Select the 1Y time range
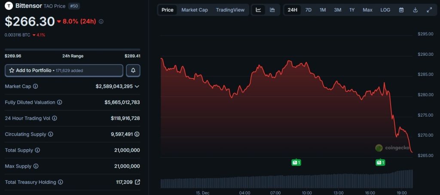This screenshot has width=440, height=195. [x=352, y=10]
